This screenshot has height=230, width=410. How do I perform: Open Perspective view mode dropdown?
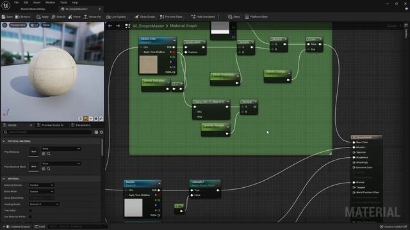(x=18, y=25)
